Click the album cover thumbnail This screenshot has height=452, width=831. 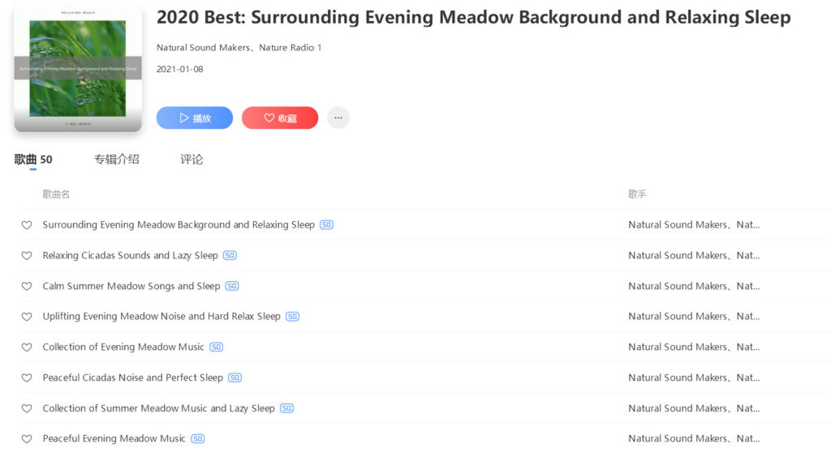pyautogui.click(x=78, y=68)
